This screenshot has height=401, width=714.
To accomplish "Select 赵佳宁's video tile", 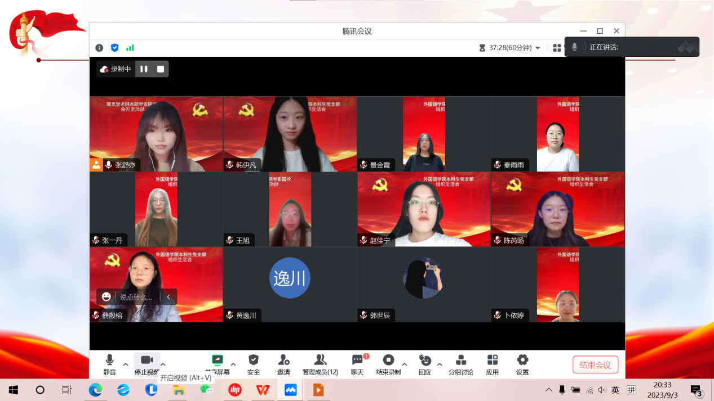I will click(424, 209).
